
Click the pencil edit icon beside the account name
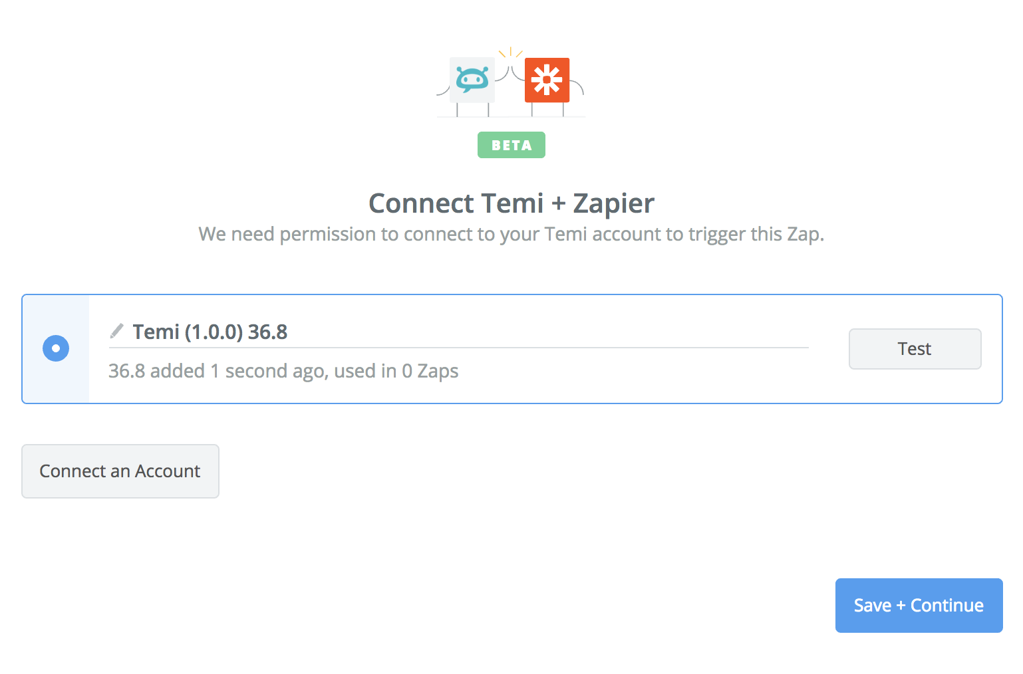pos(117,331)
